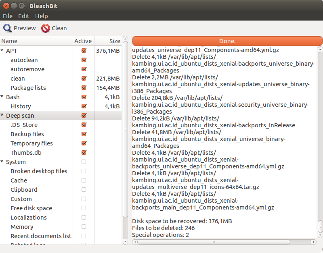Select the autoclean row label
The image size is (323, 253).
pyautogui.click(x=24, y=60)
